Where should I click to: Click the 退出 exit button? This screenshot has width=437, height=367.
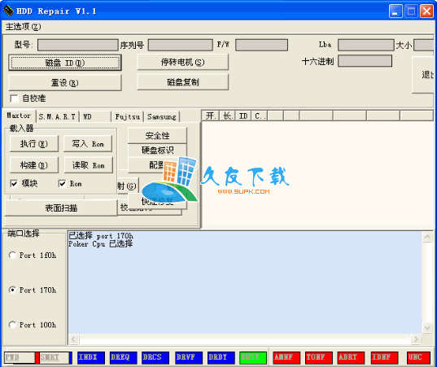423,75
